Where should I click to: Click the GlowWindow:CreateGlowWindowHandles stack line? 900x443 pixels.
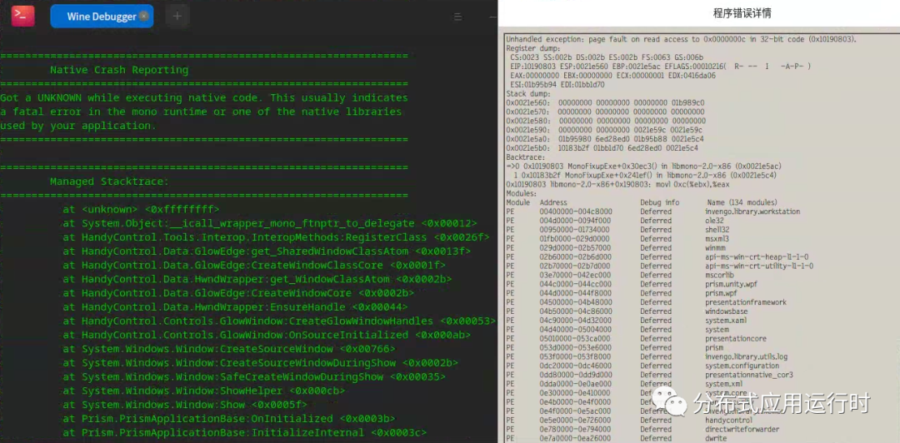pos(279,321)
